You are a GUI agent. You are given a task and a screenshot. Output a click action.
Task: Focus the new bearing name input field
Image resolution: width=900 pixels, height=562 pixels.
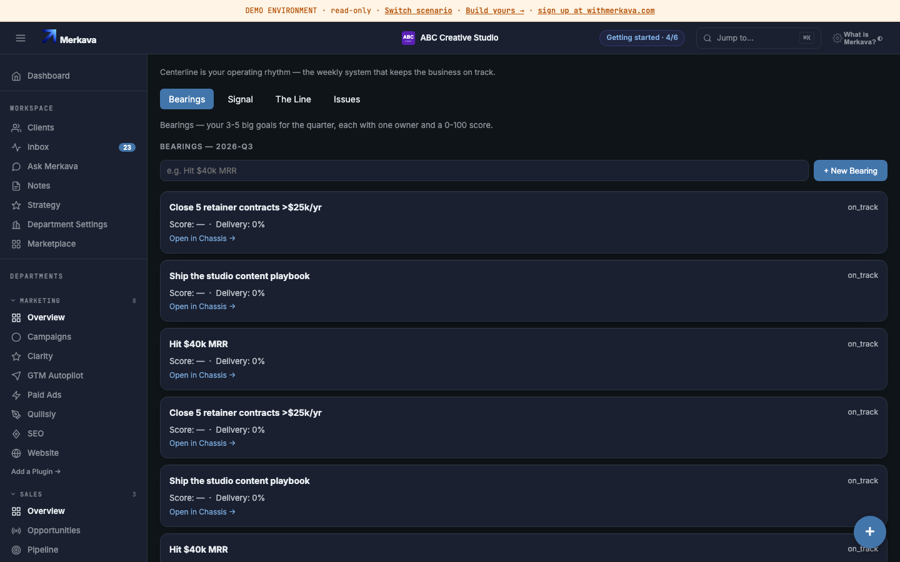coord(484,170)
